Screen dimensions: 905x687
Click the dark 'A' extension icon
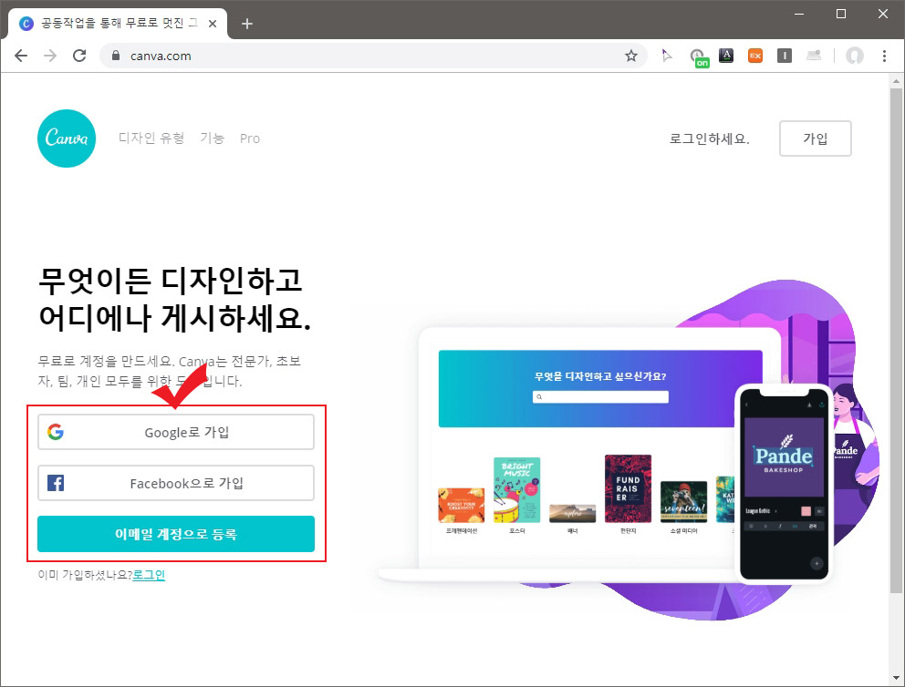click(726, 56)
